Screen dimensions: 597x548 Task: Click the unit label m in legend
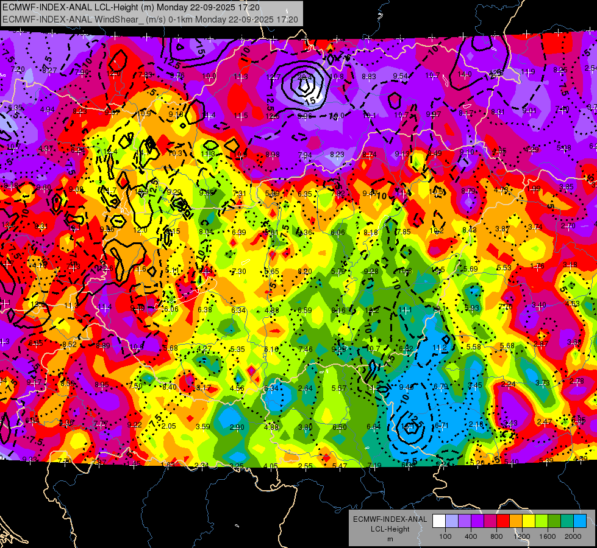tap(390, 539)
